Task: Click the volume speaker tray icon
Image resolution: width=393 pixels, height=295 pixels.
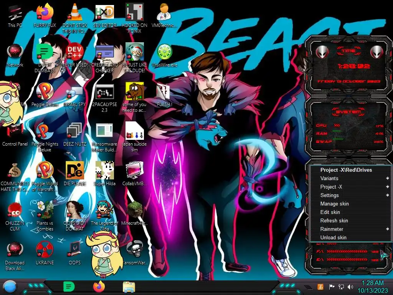Action: [x=350, y=287]
